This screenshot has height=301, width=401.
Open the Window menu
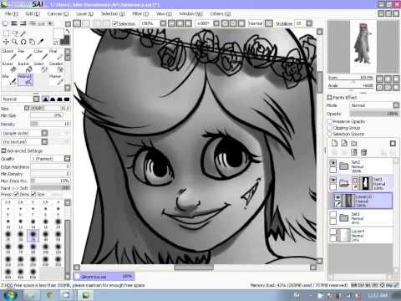click(x=190, y=14)
